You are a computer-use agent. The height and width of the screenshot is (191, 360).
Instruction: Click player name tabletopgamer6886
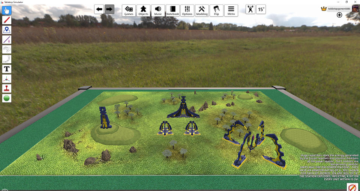pyautogui.click(x=339, y=9)
